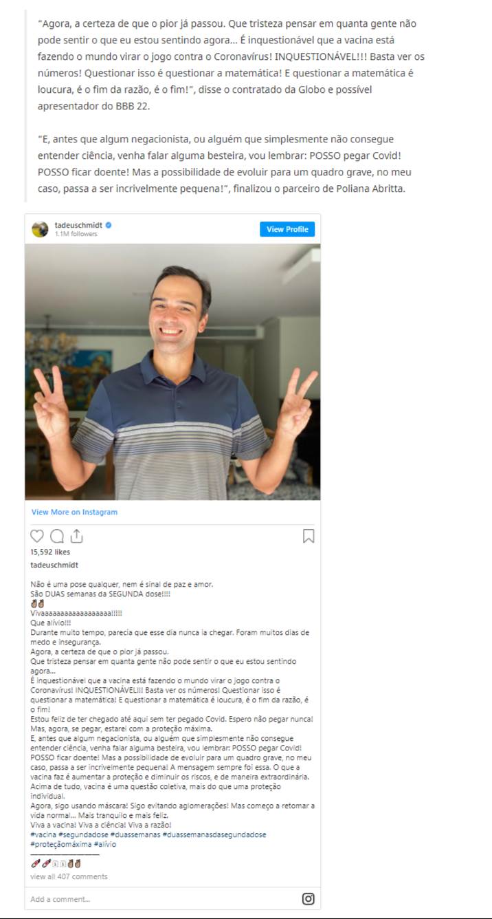Like the post with the heart icon
Image resolution: width=492 pixels, height=919 pixels.
37,536
